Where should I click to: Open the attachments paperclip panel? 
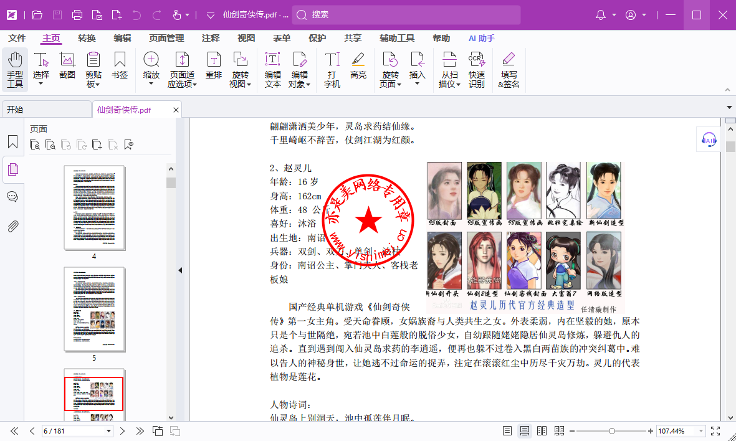point(12,227)
